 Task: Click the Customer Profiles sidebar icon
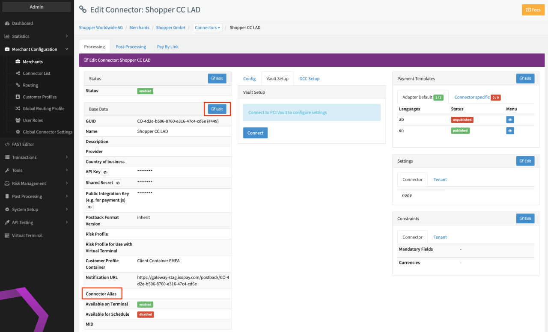(x=18, y=97)
